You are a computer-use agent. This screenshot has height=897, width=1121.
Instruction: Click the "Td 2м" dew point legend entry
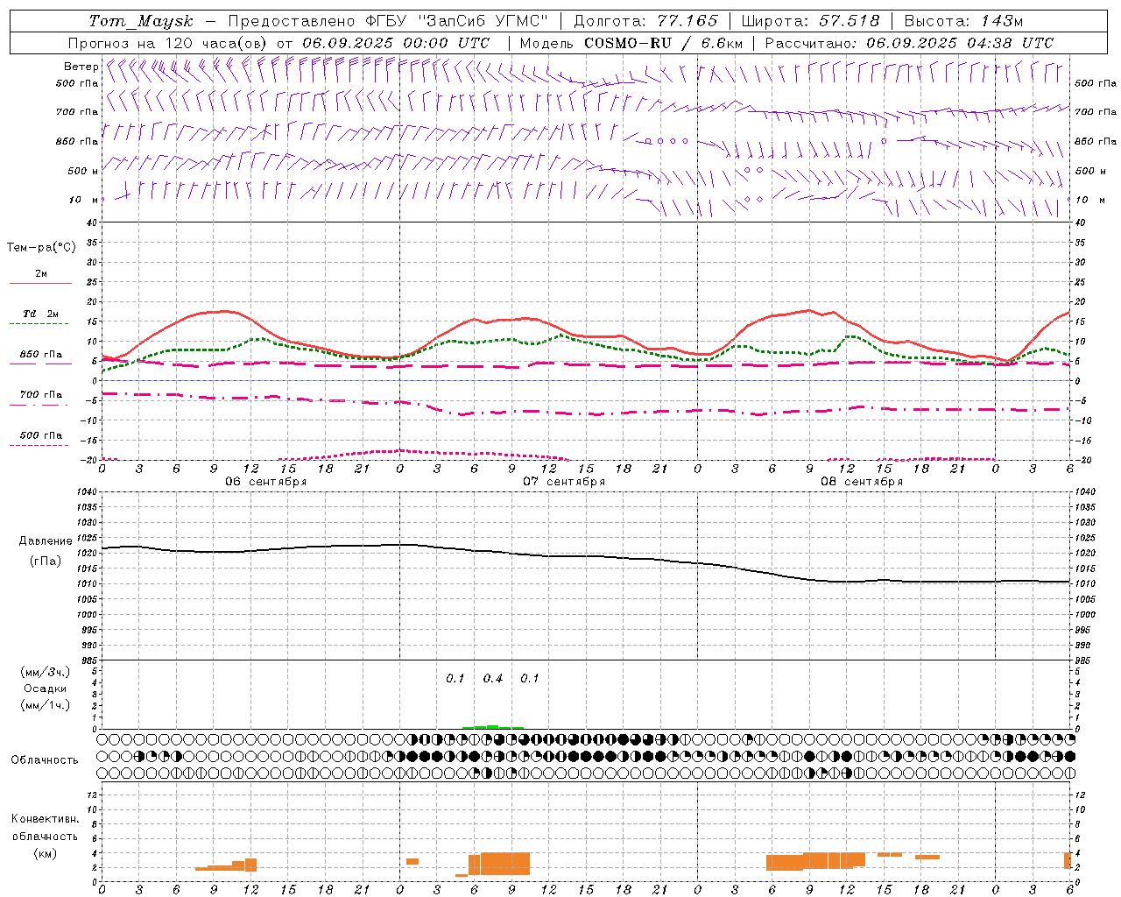[41, 314]
